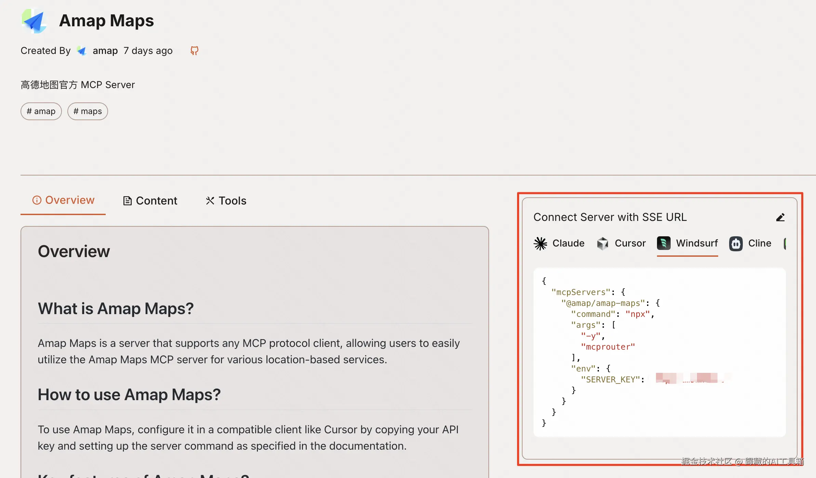Click the # amap tag
This screenshot has width=816, height=478.
(41, 111)
